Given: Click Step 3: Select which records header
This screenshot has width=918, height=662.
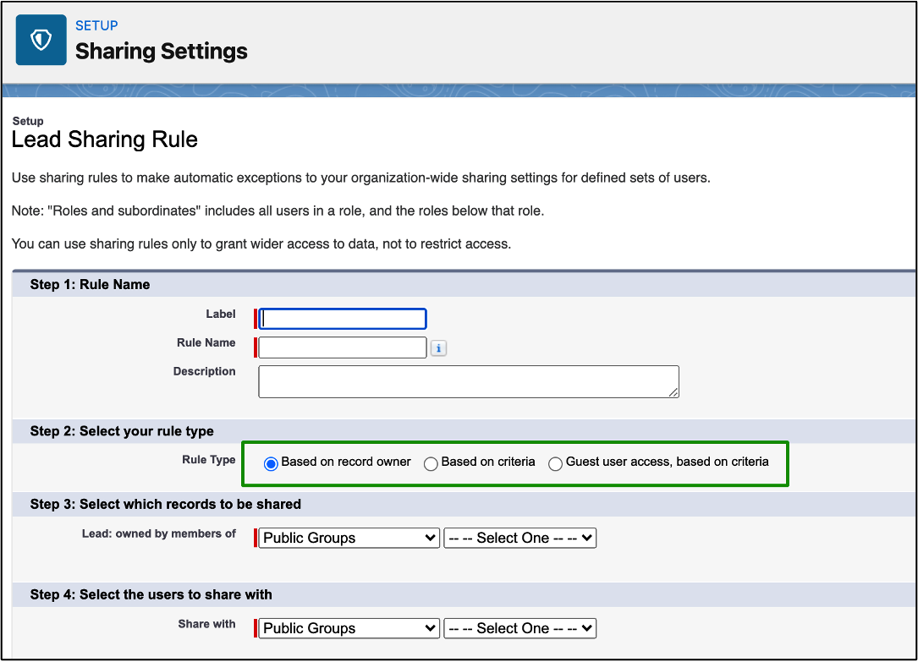Looking at the screenshot, I should pyautogui.click(x=165, y=504).
